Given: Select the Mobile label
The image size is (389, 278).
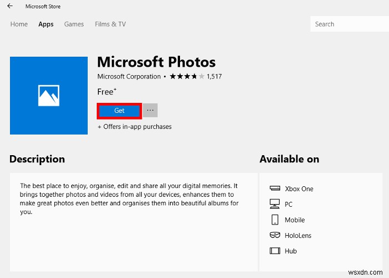Looking at the screenshot, I should tap(295, 220).
